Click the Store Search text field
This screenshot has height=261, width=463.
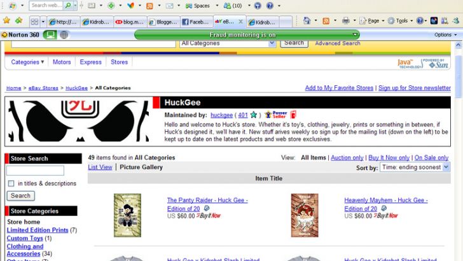tap(35, 171)
